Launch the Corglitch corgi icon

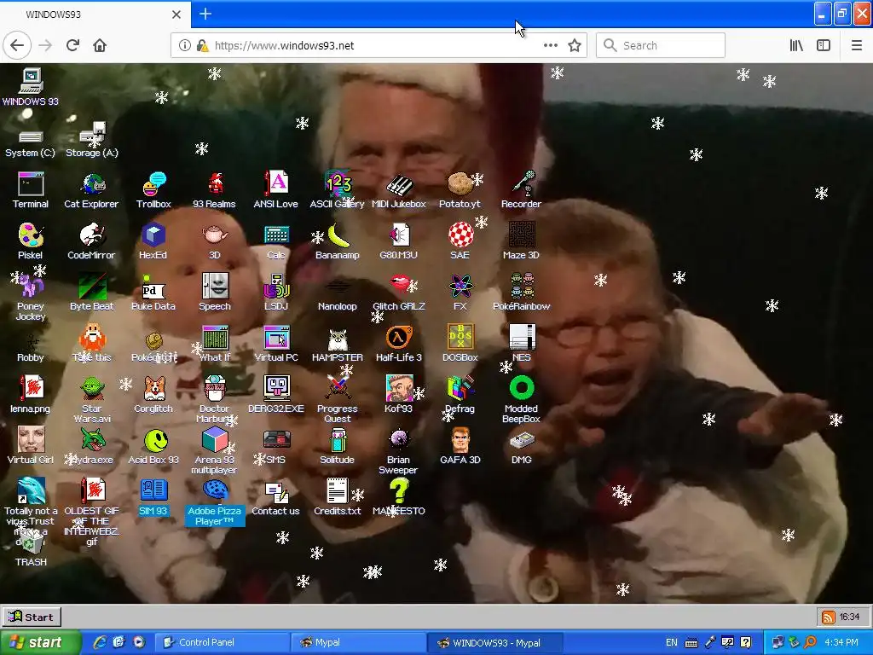[x=153, y=395]
